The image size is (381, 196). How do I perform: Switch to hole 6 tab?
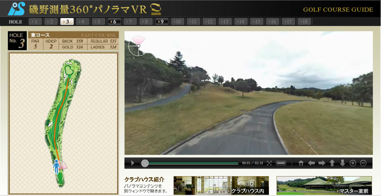click(x=114, y=22)
